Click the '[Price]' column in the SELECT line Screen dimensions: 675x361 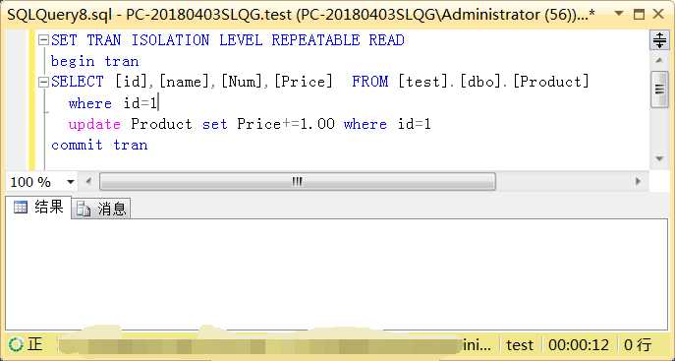[304, 82]
